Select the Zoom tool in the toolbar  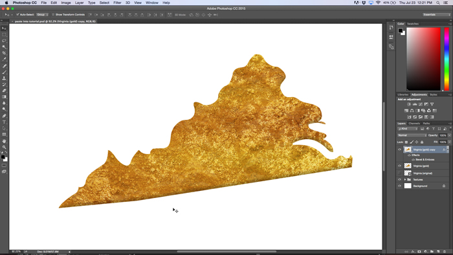(4, 148)
